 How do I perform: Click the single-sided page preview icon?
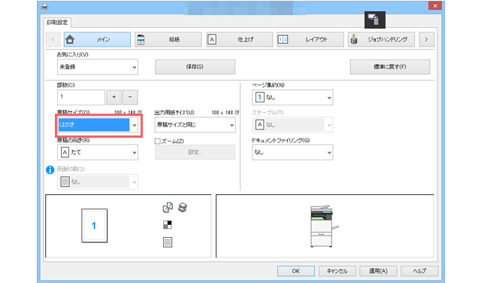pyautogui.click(x=168, y=242)
